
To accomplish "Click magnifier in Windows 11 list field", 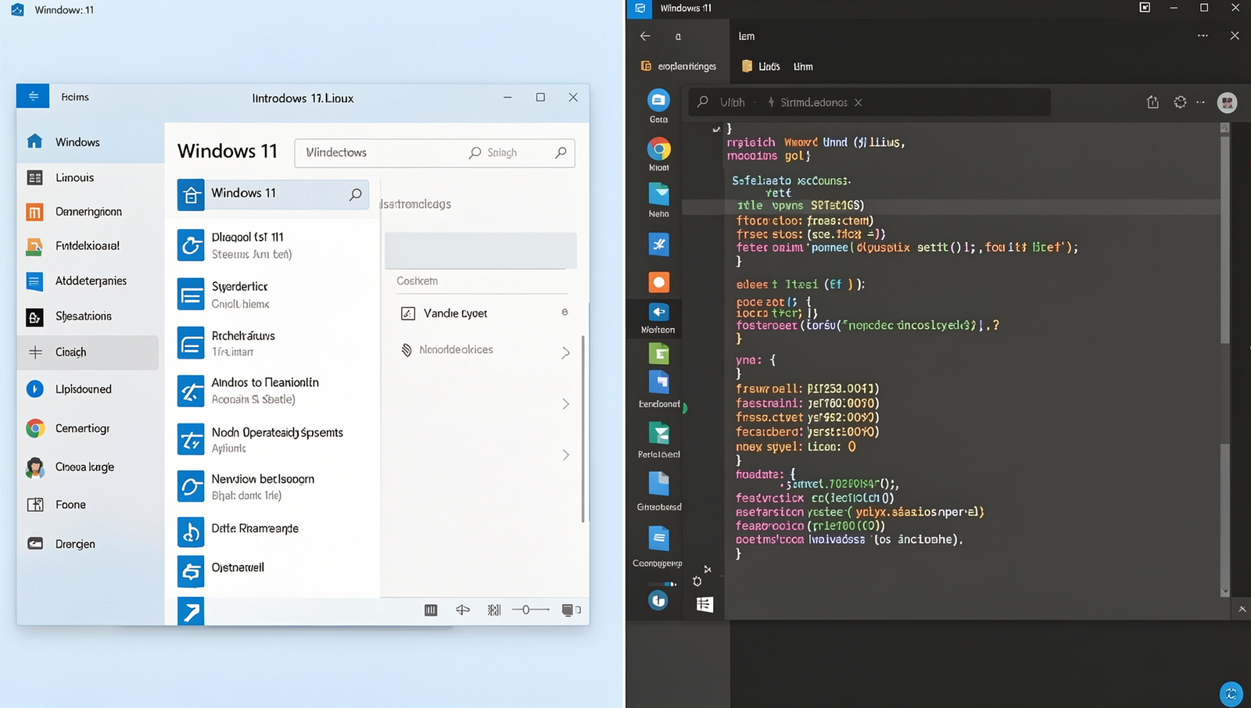I will click(356, 194).
